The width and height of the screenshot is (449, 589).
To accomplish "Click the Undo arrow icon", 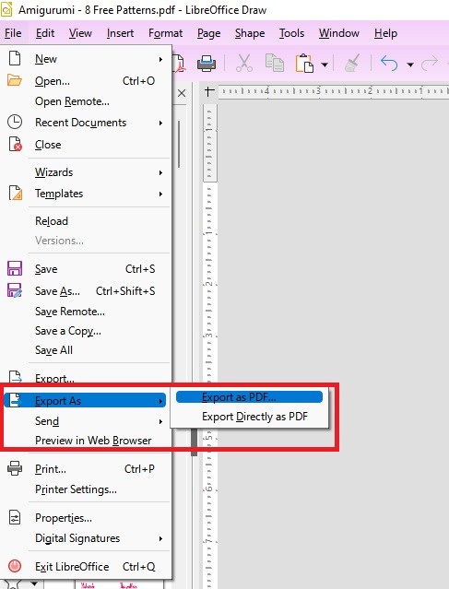I will [389, 63].
